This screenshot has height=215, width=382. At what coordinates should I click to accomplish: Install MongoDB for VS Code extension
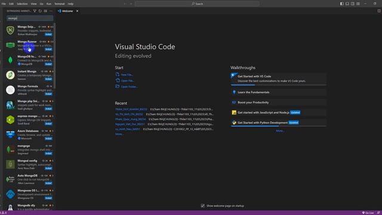click(48, 64)
